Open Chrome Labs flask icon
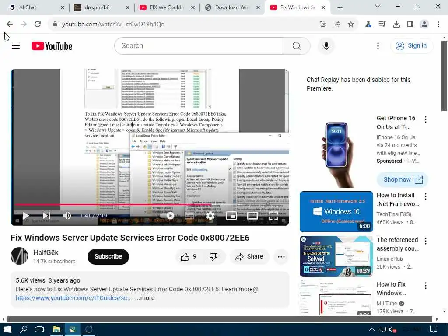Viewport: 448px width, 336px height. point(368,24)
